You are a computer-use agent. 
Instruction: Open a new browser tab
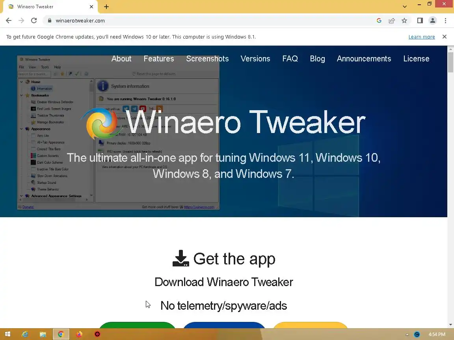tap(106, 7)
